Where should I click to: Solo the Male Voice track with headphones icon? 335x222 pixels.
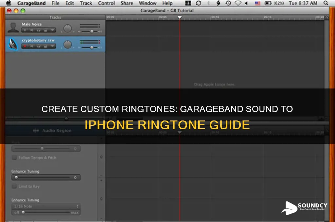click(39, 30)
